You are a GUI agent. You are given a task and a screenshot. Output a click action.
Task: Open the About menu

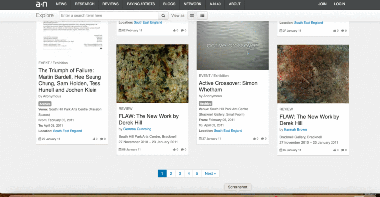235,4
